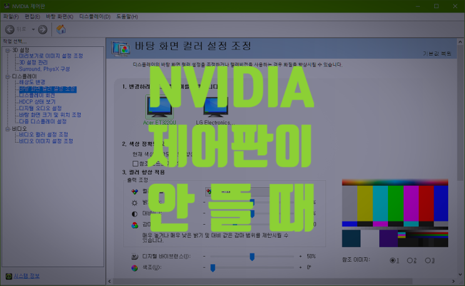The image size is (465, 286).
Task: Open the 디스플레이(D) menu
Action: pyautogui.click(x=95, y=17)
